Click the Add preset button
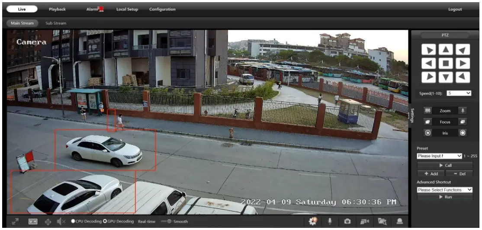The height and width of the screenshot is (230, 482). [x=431, y=173]
